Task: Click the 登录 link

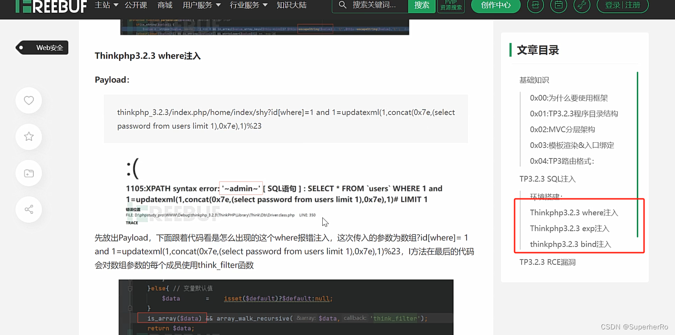Action: 613,5
